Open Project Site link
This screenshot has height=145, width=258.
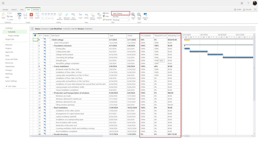(x=10, y=39)
